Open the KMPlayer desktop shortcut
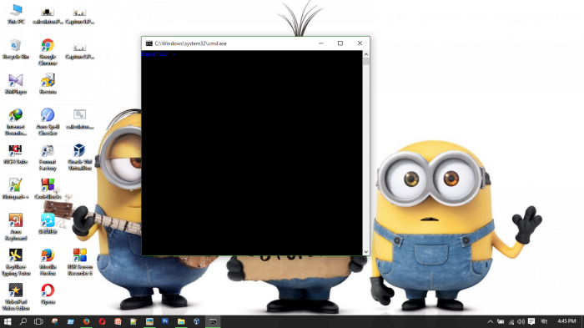The image size is (584, 328). click(16, 83)
